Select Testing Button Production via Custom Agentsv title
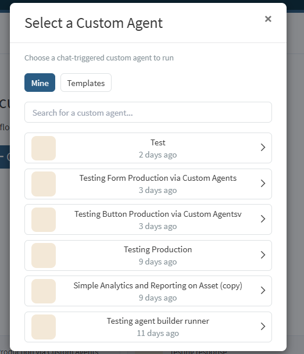Image resolution: width=304 pixels, height=354 pixels. 158,214
